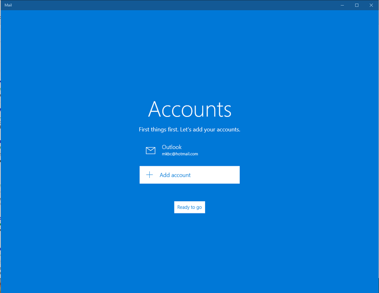Click the envelope icon beside Outlook account
This screenshot has height=293, width=379.
click(151, 151)
